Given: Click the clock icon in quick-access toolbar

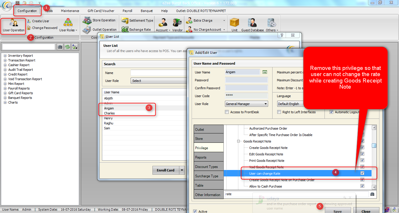Looking at the screenshot, I should 24,3.
